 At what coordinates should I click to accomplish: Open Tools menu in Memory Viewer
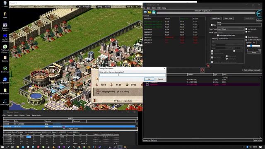(x=28, y=115)
